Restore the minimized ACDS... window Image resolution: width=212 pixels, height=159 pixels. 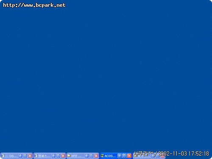(120, 156)
